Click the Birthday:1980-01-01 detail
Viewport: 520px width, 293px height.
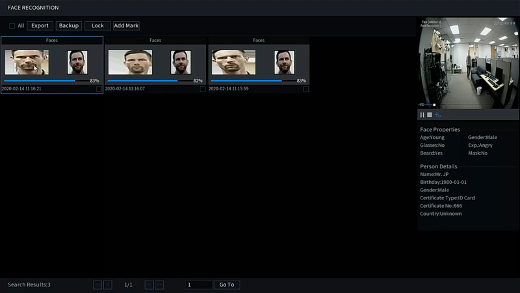tap(443, 182)
